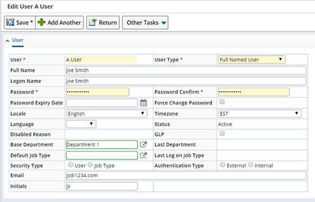Viewport: 315px width, 202px height.
Task: Open Base Department lookup icon
Action: click(x=143, y=145)
